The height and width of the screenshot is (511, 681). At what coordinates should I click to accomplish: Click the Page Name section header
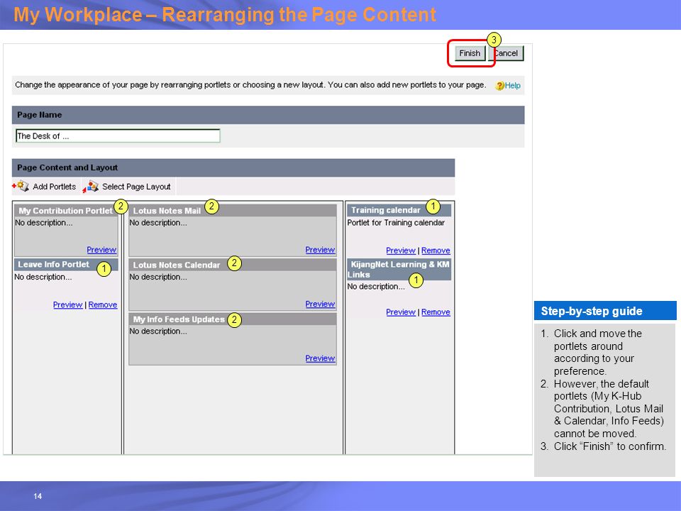point(268,115)
